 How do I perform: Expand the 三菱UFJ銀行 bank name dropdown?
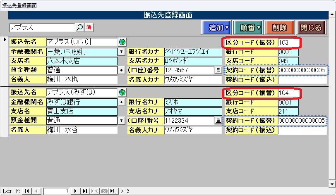(x=122, y=52)
